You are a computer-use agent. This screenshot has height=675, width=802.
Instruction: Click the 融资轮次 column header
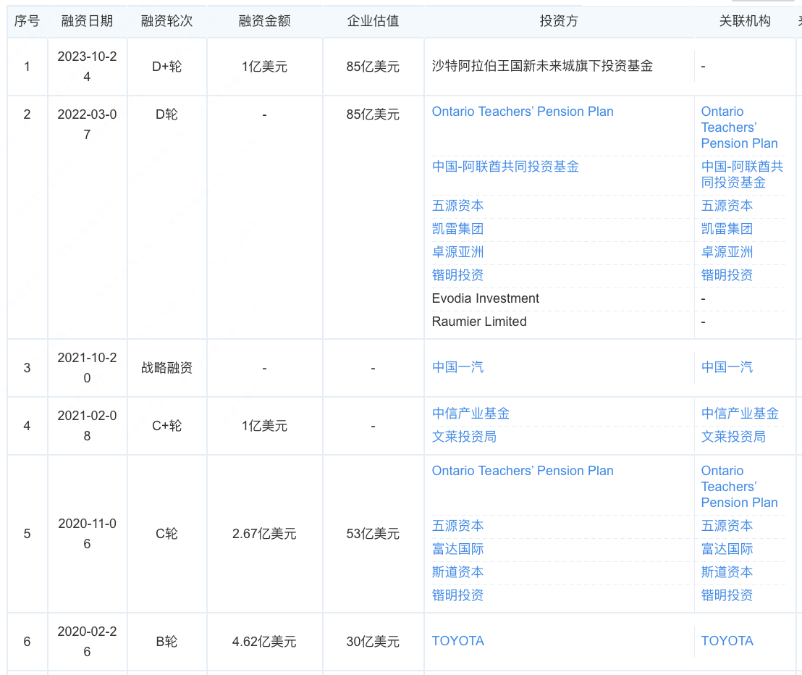pyautogui.click(x=166, y=21)
